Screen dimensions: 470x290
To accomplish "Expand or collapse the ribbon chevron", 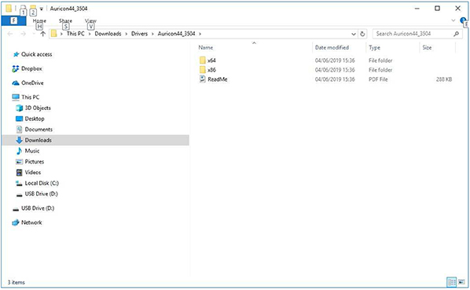I will (453, 20).
